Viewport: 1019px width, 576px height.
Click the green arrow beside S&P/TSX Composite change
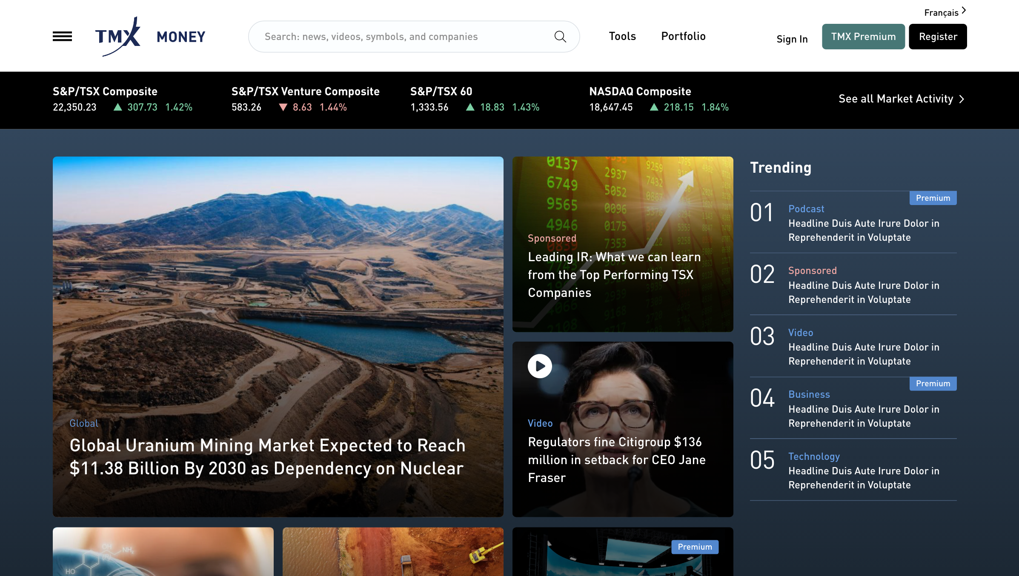118,107
